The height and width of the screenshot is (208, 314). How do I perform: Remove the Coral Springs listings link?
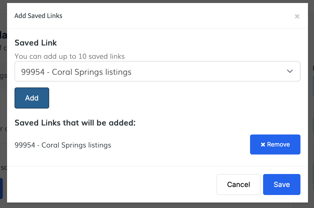275,144
